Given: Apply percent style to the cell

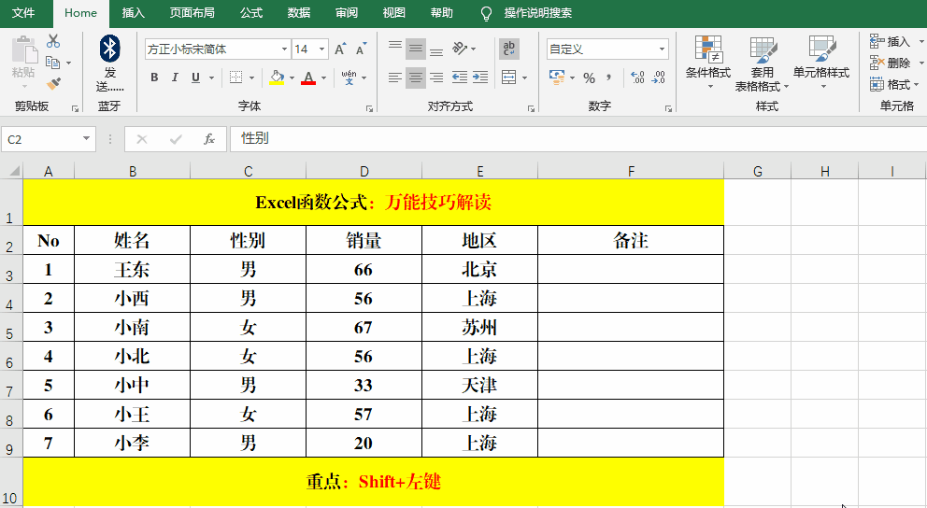Looking at the screenshot, I should [x=589, y=78].
